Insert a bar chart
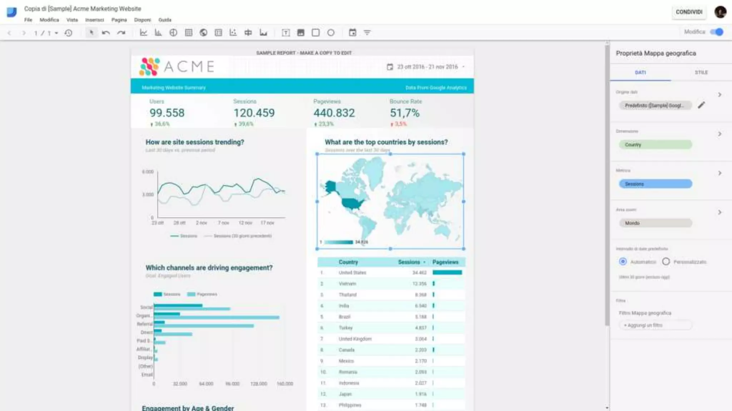 point(158,32)
